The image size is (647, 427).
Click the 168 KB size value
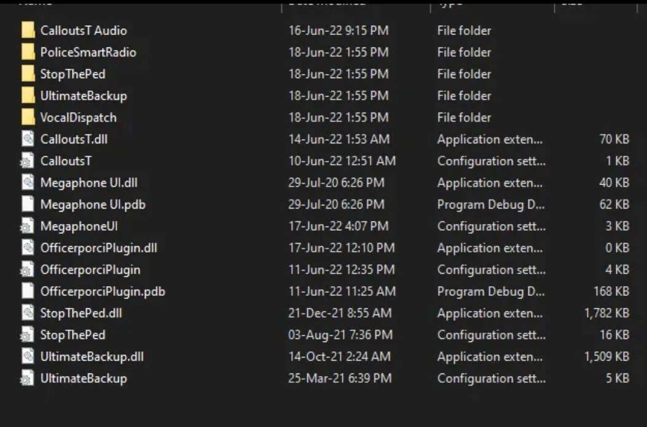611,291
